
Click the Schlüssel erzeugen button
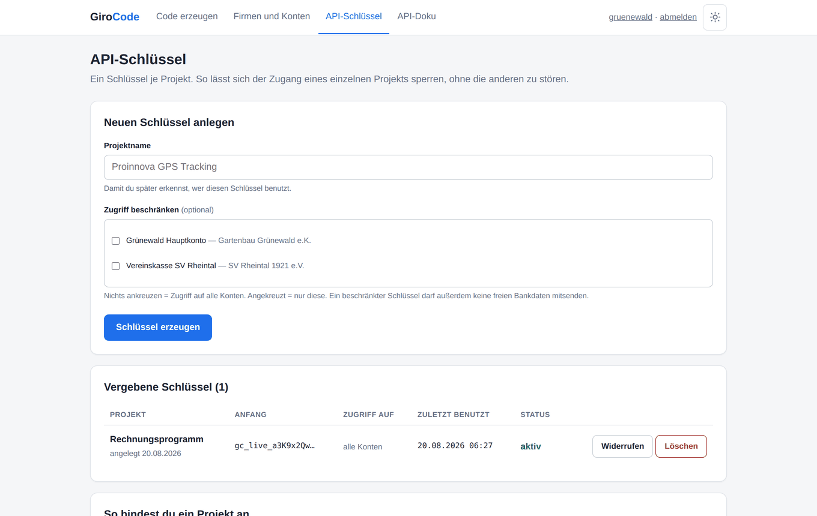pyautogui.click(x=158, y=328)
